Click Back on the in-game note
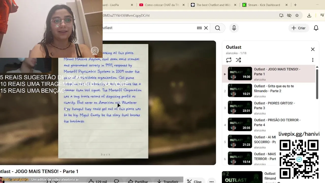Viewport: 325px width, 183px height. 106,154
